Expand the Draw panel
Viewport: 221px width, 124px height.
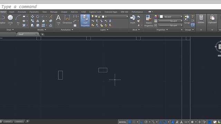10,30
